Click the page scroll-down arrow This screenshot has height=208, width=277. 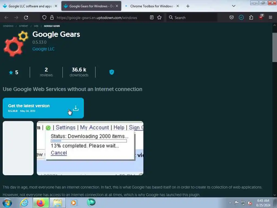(x=275, y=195)
